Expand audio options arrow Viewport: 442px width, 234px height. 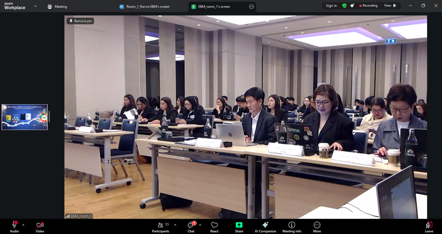(23, 225)
